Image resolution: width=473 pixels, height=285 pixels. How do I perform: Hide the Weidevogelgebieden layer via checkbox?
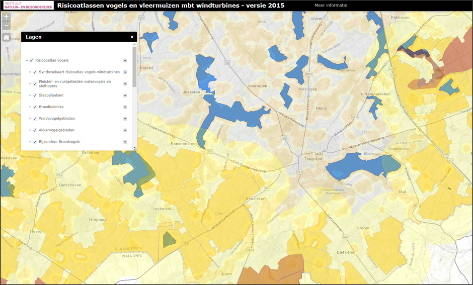(35, 119)
